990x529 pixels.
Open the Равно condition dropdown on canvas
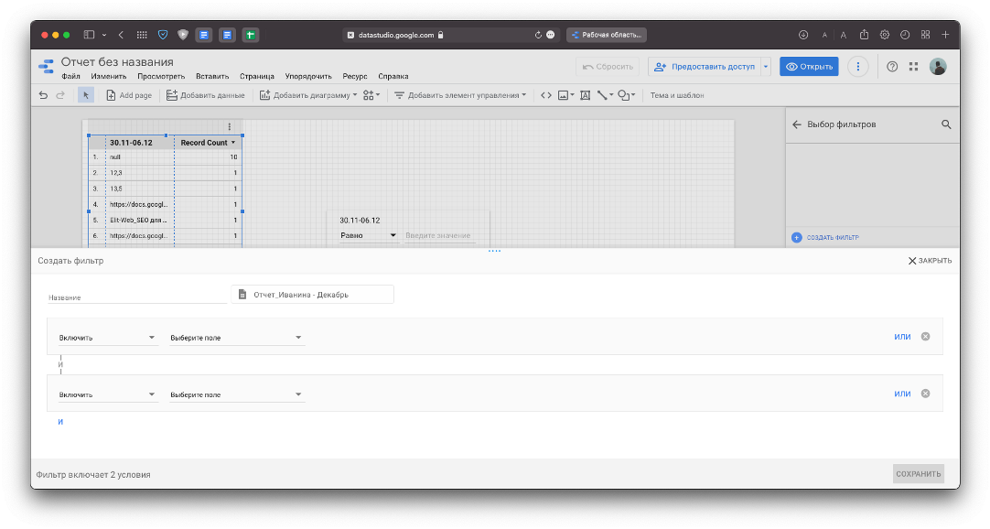[368, 235]
